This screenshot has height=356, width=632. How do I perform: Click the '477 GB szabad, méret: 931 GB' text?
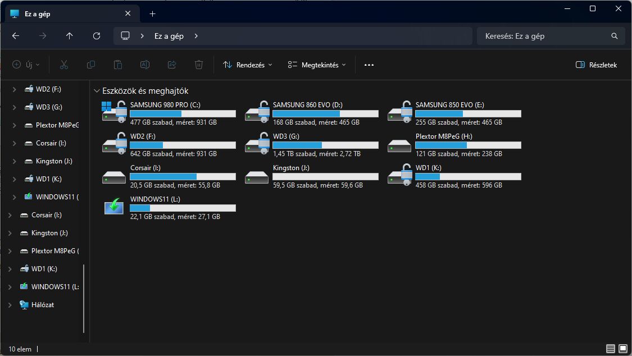click(174, 122)
